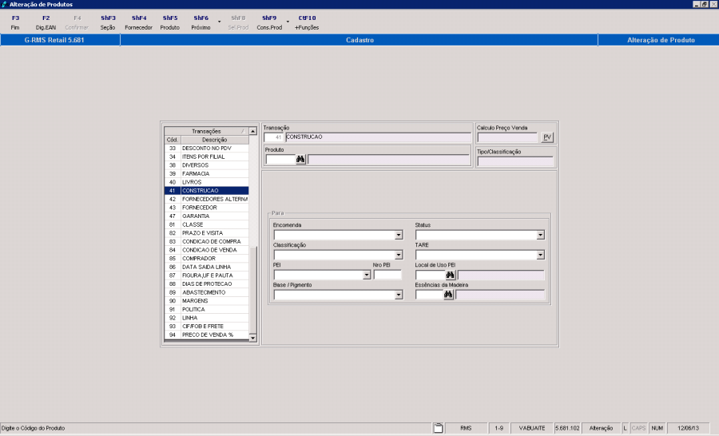Open ShF3 Seção from the toolbar

(x=108, y=22)
